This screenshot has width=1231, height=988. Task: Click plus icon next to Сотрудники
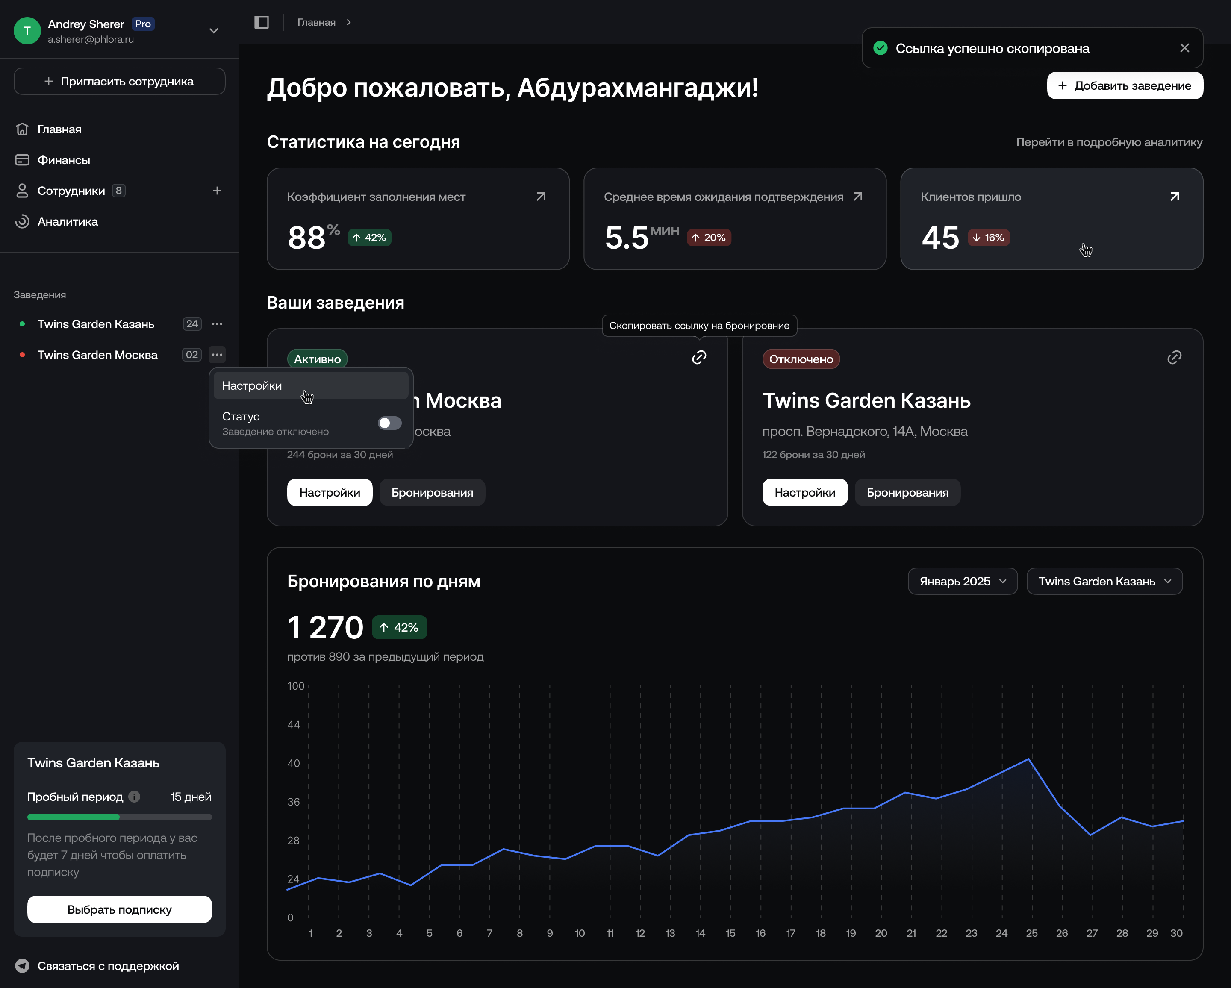(x=217, y=191)
